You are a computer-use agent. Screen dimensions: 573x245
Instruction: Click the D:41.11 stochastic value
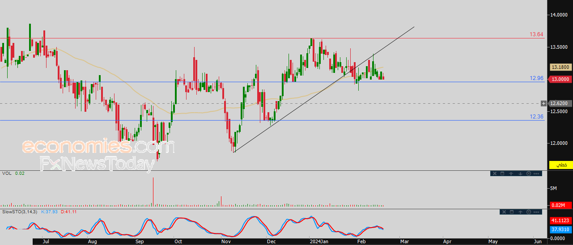click(69, 211)
